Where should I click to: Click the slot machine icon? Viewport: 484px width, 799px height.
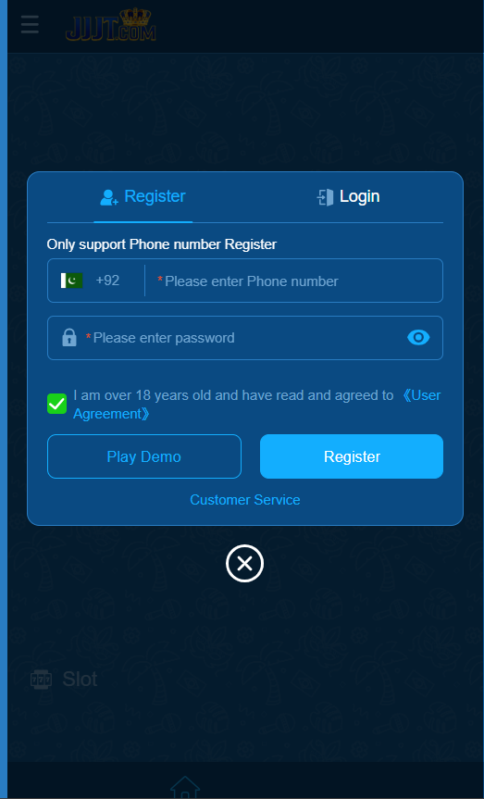(x=42, y=680)
